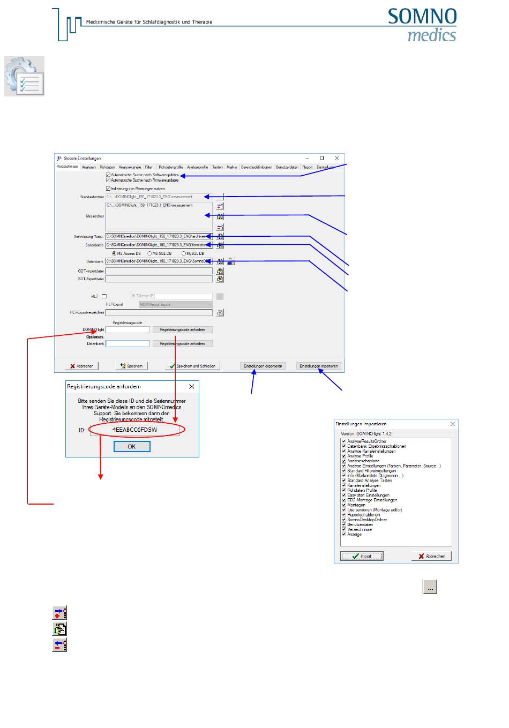Viewport: 509px width, 728px height.
Task: Uncheck EEG-Montage Einstellungen in import list
Action: pyautogui.click(x=343, y=500)
